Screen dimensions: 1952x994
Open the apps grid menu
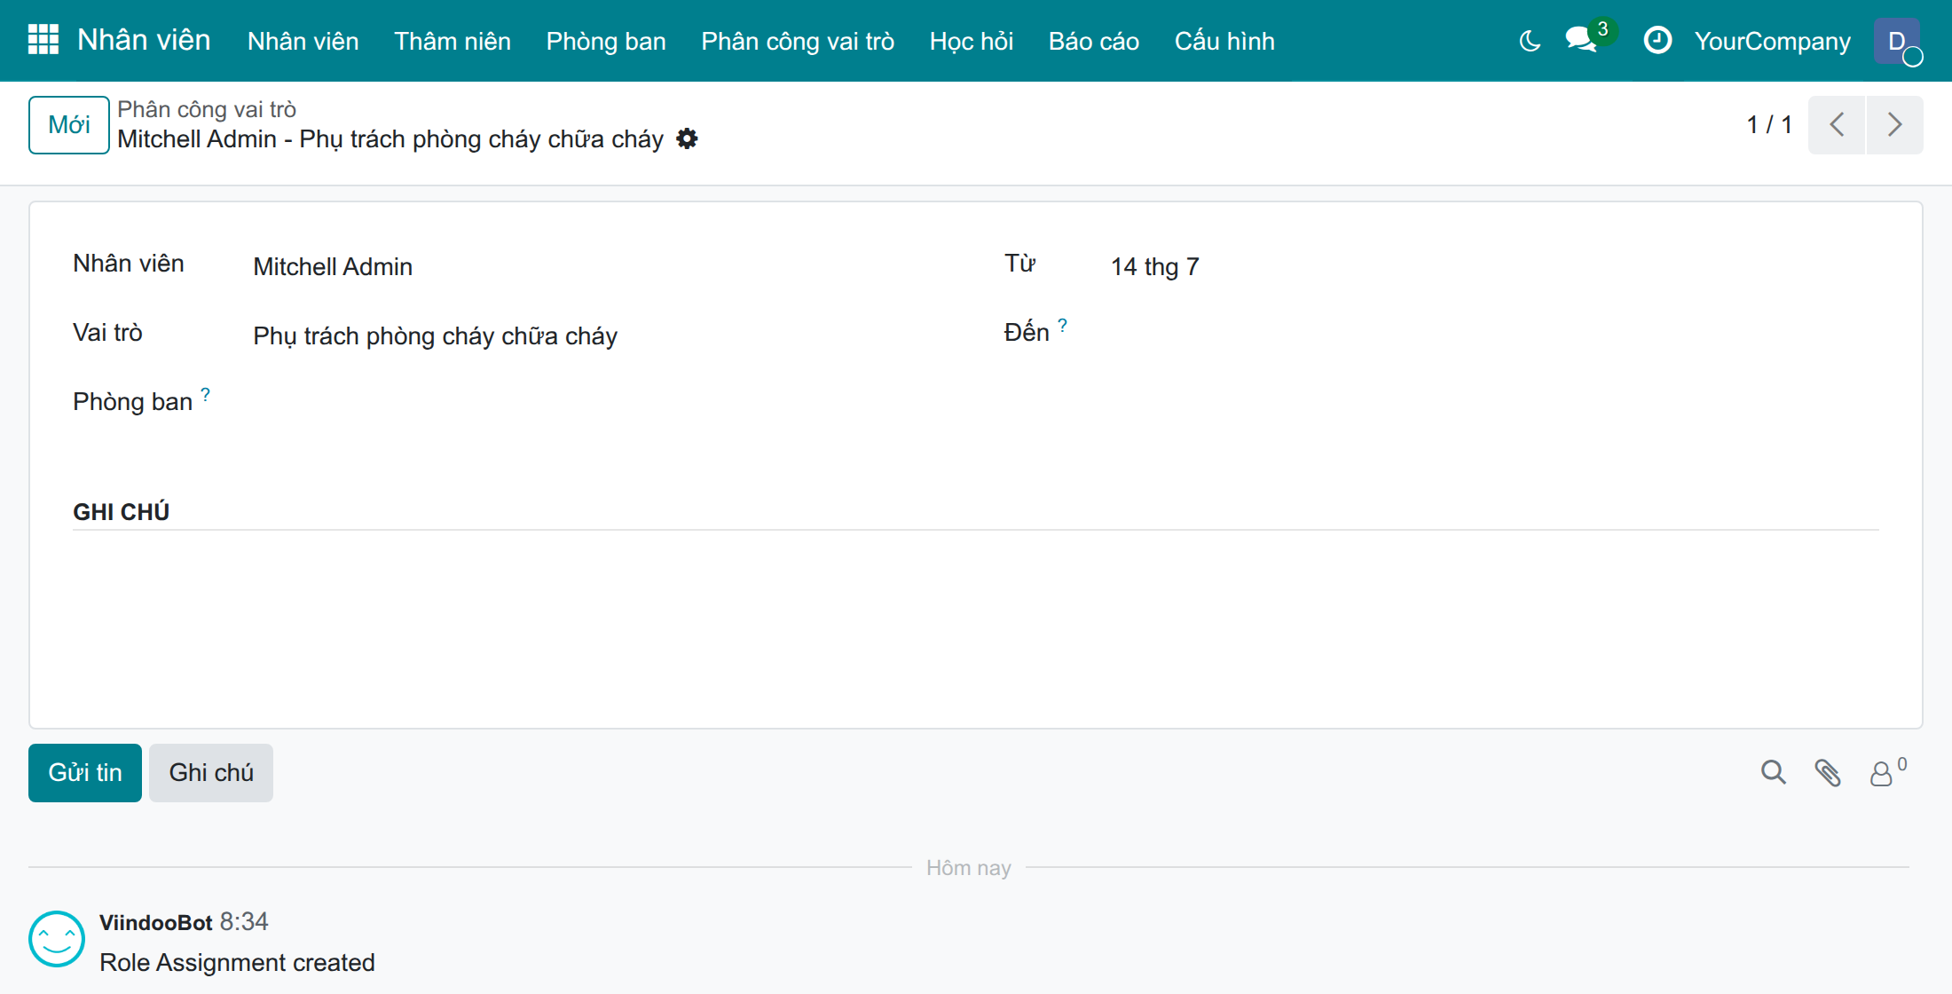coord(43,40)
